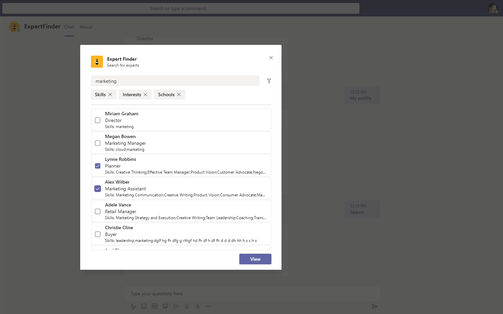This screenshot has width=503, height=314.
Task: Remove the Skills filter tag
Action: [110, 95]
